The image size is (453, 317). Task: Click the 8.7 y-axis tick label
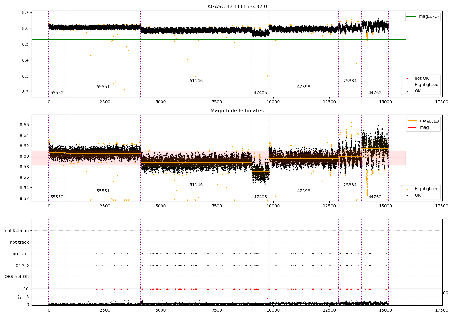(25, 12)
